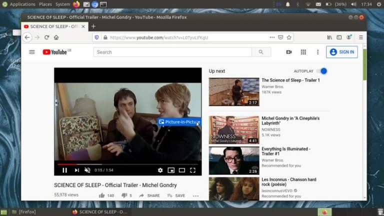The height and width of the screenshot is (216, 384).
Task: Unmute the video volume icon
Action: [87, 170]
